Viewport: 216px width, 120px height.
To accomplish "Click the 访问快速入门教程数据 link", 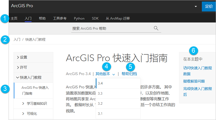I will point(197,71).
